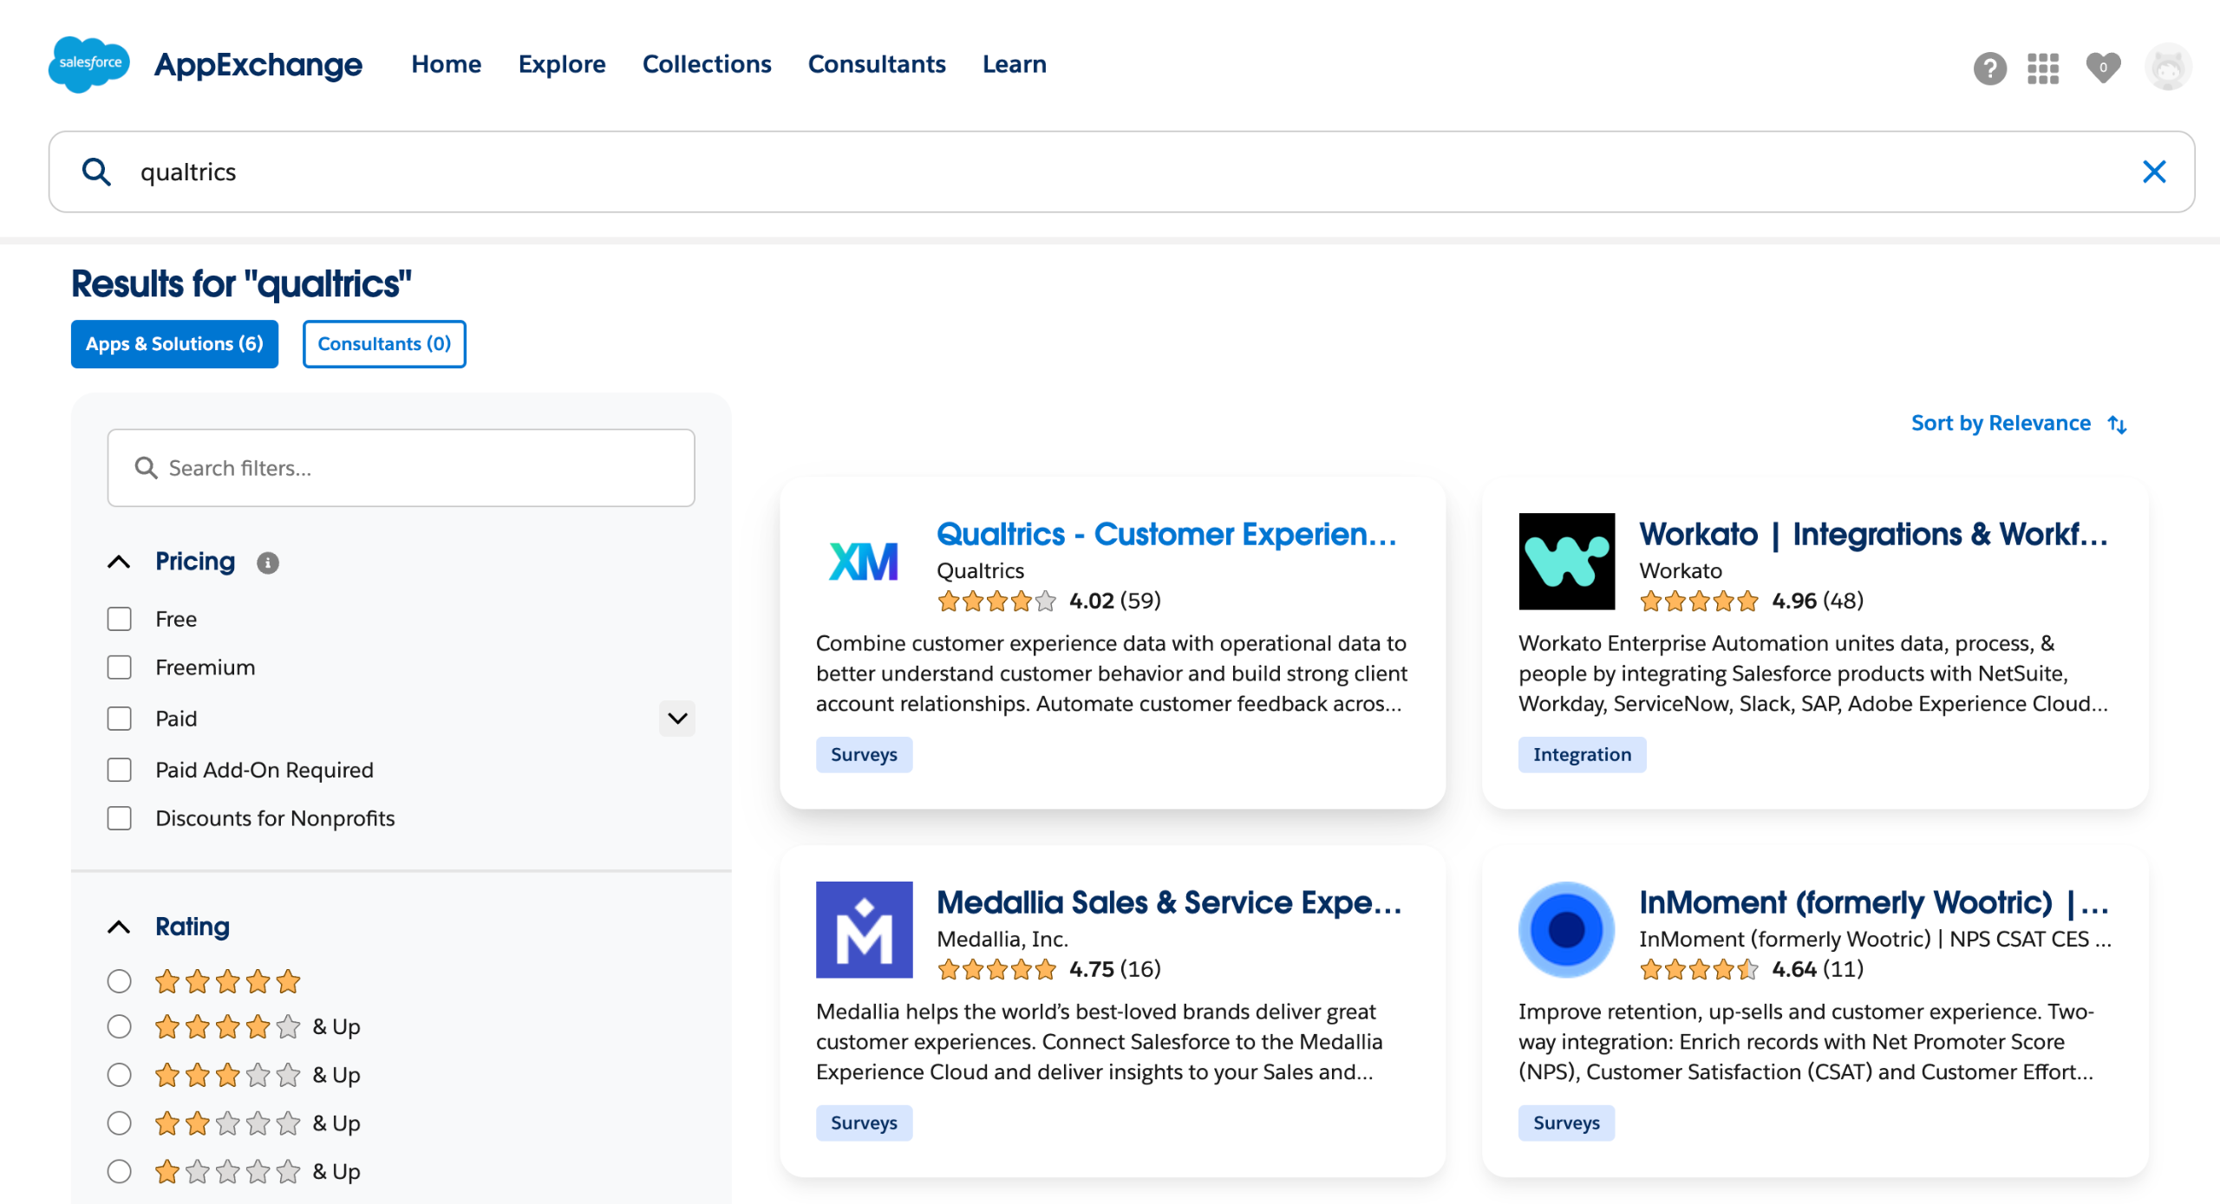Open the user profile avatar
The width and height of the screenshot is (2220, 1204).
coord(2167,68)
